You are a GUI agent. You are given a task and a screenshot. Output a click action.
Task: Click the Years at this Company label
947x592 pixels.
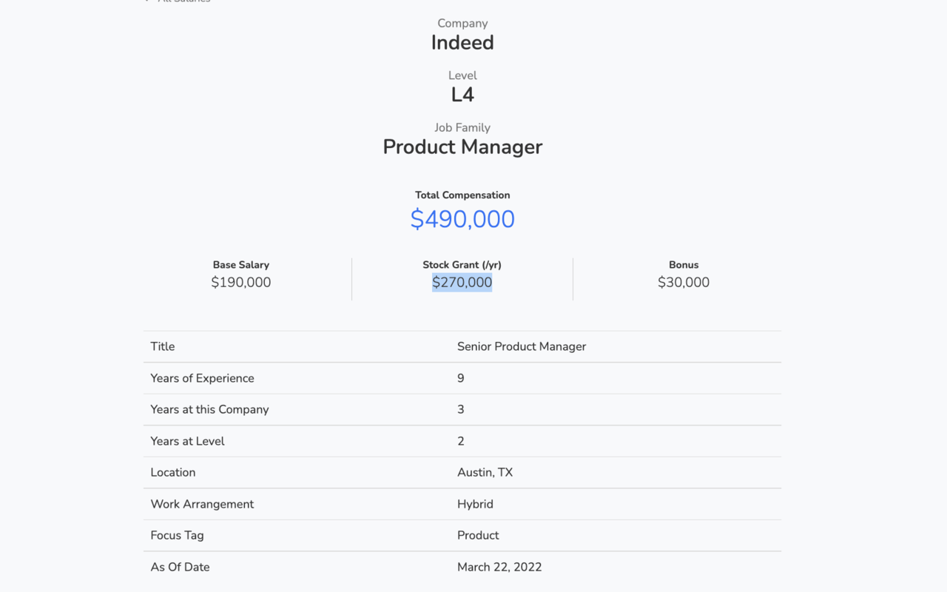209,409
